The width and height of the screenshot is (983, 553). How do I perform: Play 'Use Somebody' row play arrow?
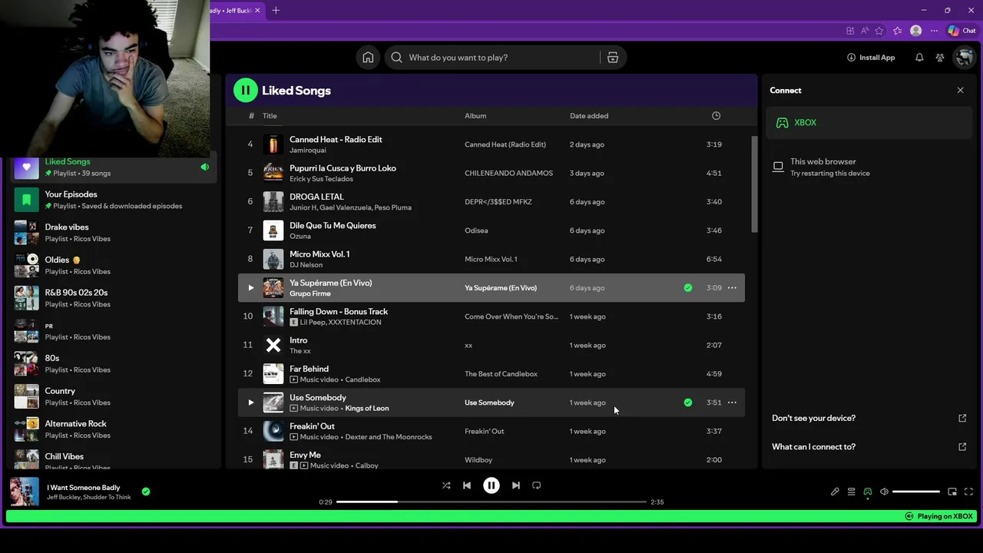pyautogui.click(x=250, y=402)
